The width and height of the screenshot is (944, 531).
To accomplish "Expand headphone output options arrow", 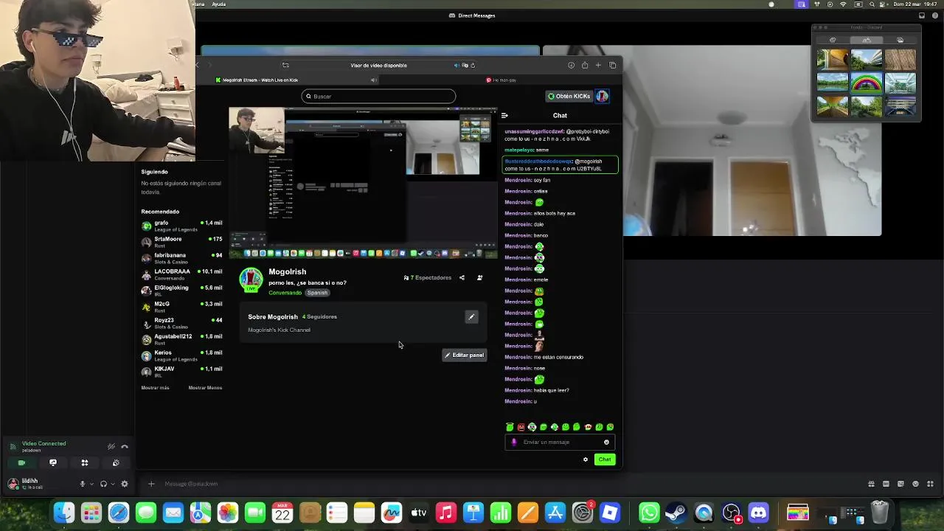I will pyautogui.click(x=112, y=484).
